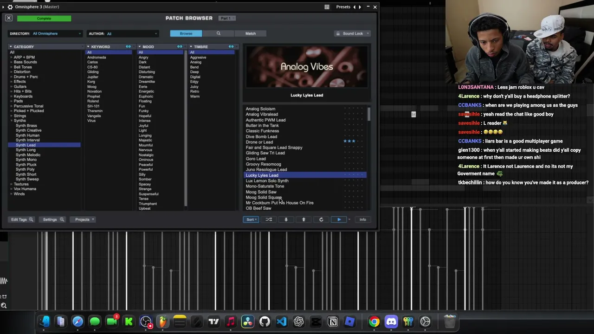
Task: Click the green Complete progress bar
Action: pyautogui.click(x=44, y=19)
